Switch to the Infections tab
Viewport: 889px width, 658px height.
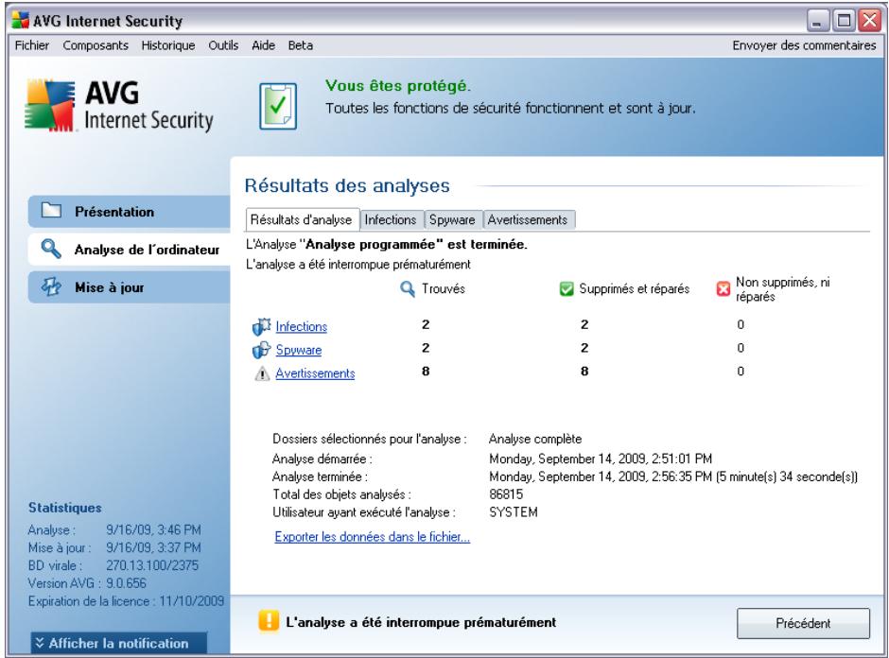[391, 220]
